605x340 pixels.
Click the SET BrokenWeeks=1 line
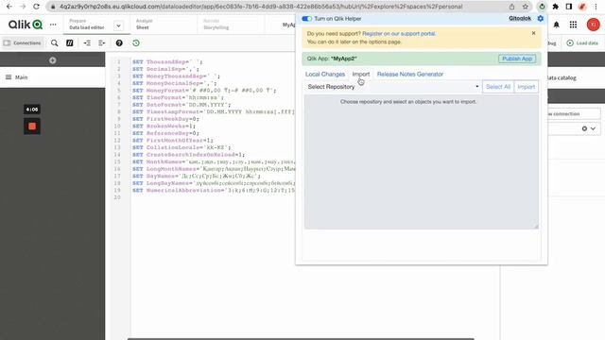[164, 126]
